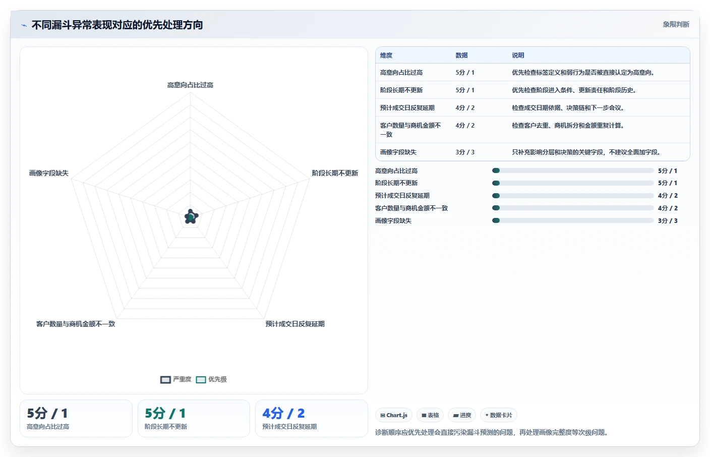Click the 象限判断 label in header

[676, 24]
